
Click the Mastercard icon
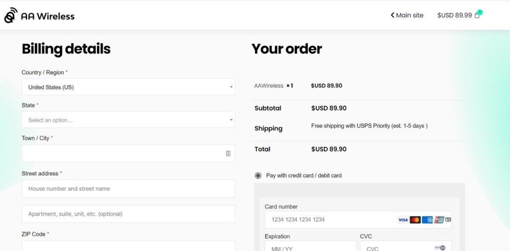pos(415,220)
